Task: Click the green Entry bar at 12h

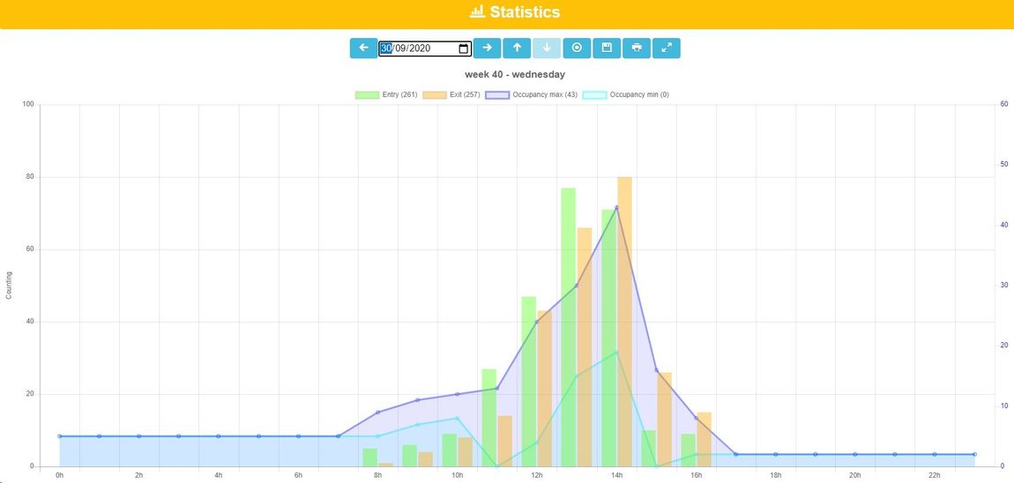Action: point(529,382)
